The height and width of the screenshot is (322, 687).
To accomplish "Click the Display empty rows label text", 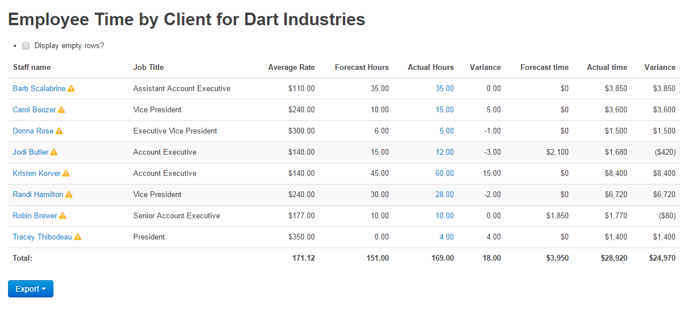I will pyautogui.click(x=70, y=45).
